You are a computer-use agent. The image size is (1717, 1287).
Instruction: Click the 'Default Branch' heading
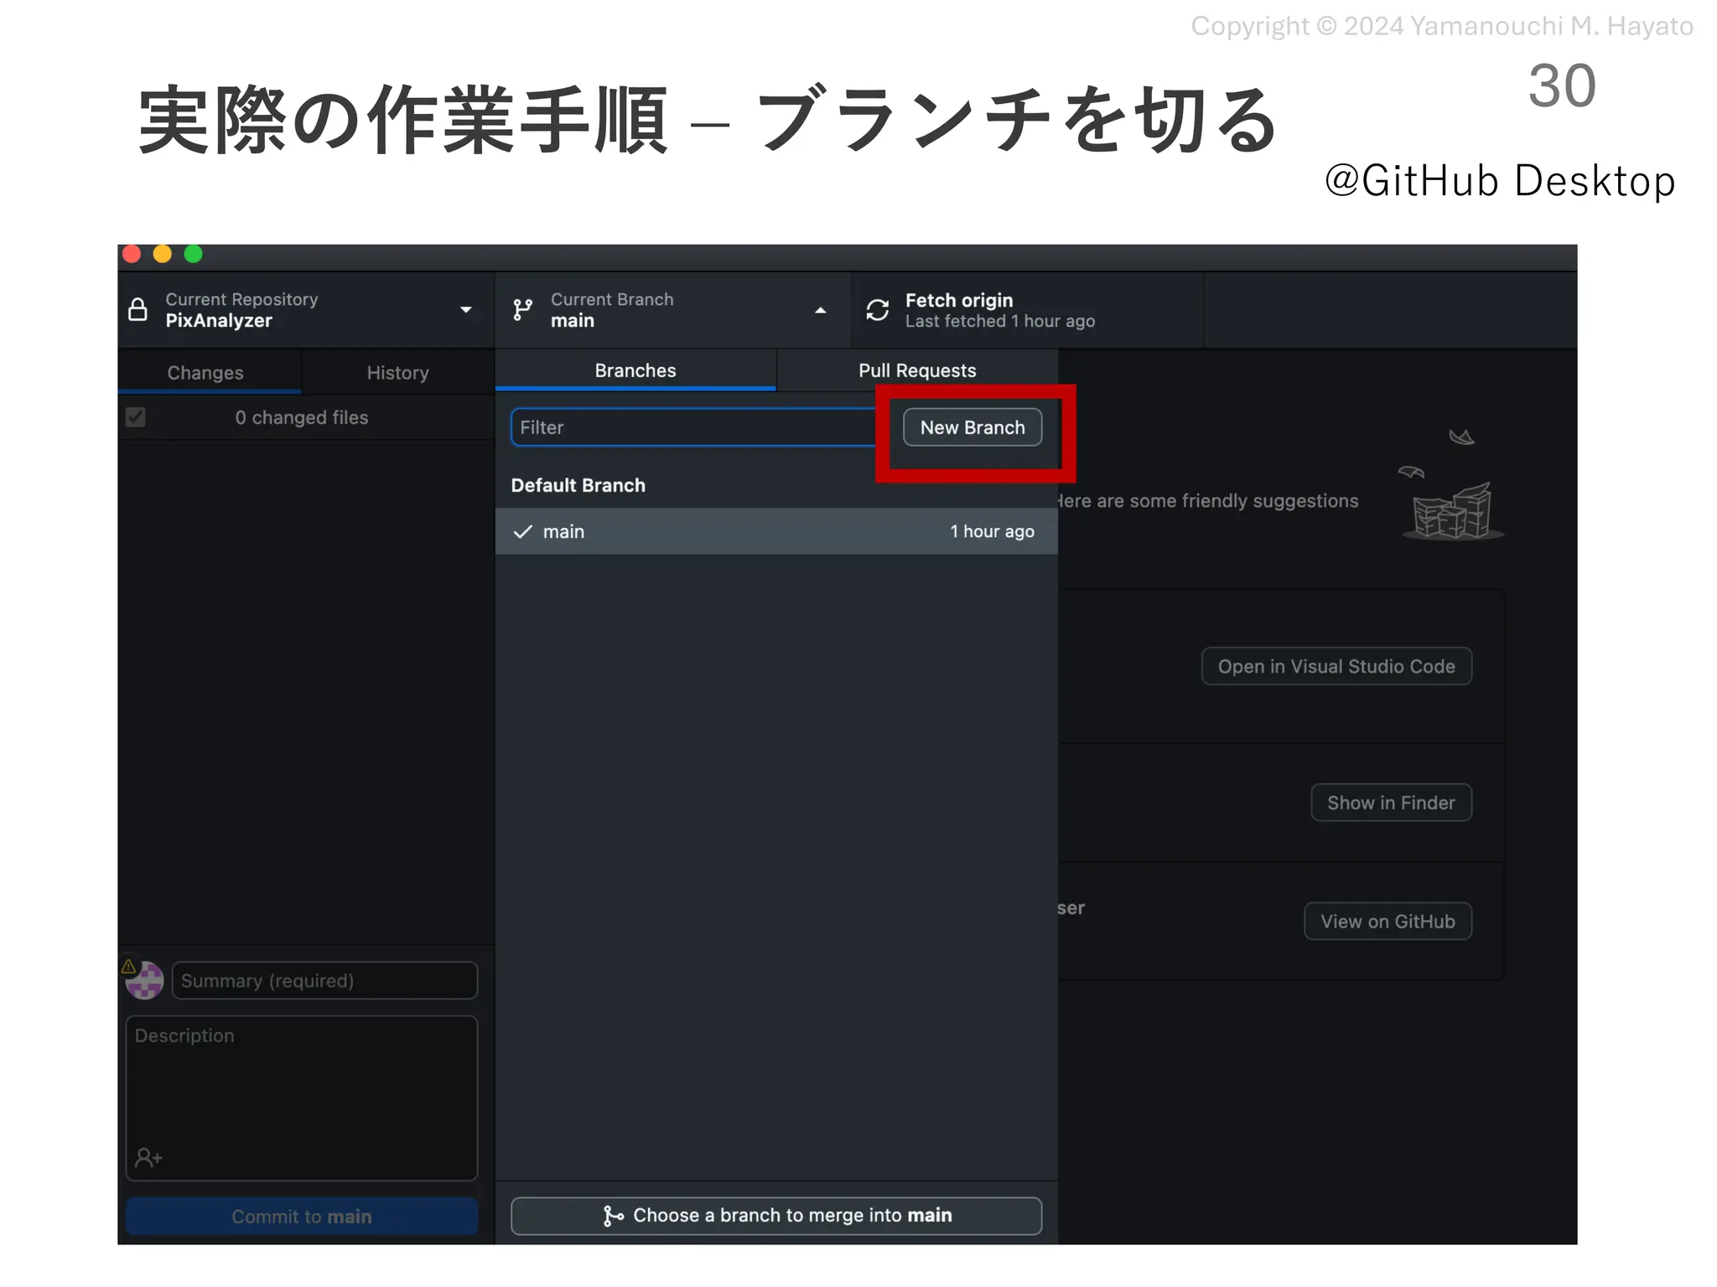(578, 485)
